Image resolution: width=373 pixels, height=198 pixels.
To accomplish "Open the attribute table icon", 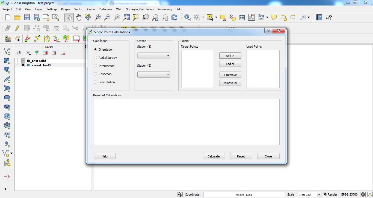I will click(x=242, y=17).
